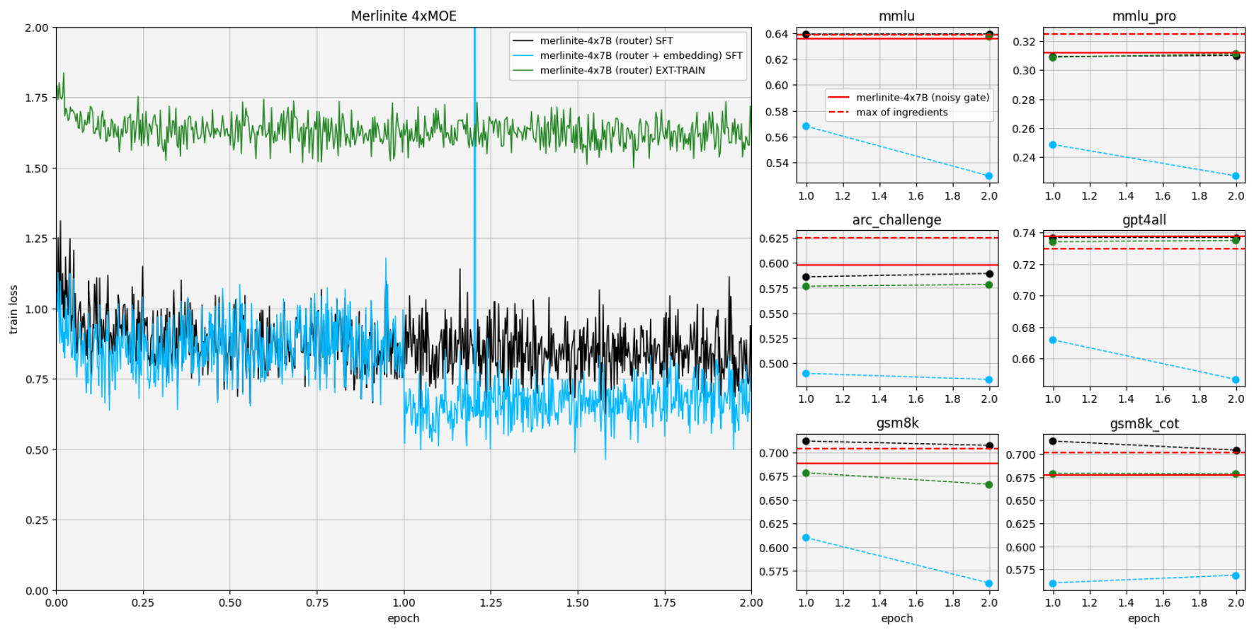
Task: Click the blue mmlu data point at epoch 2.0
Action: 989,176
